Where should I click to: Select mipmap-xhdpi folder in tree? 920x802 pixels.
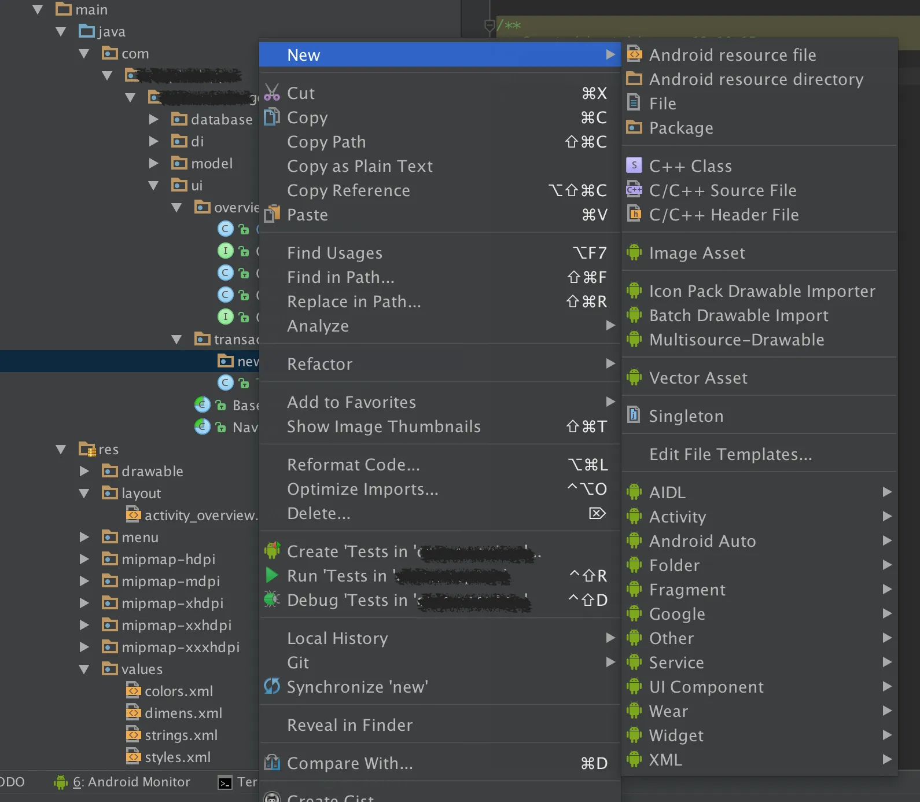click(172, 603)
